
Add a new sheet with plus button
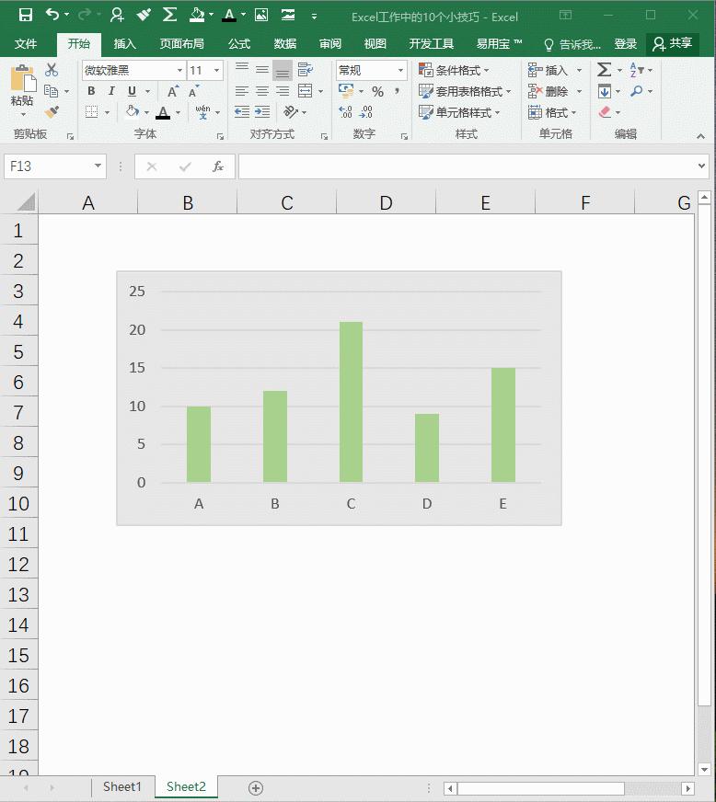(x=256, y=787)
